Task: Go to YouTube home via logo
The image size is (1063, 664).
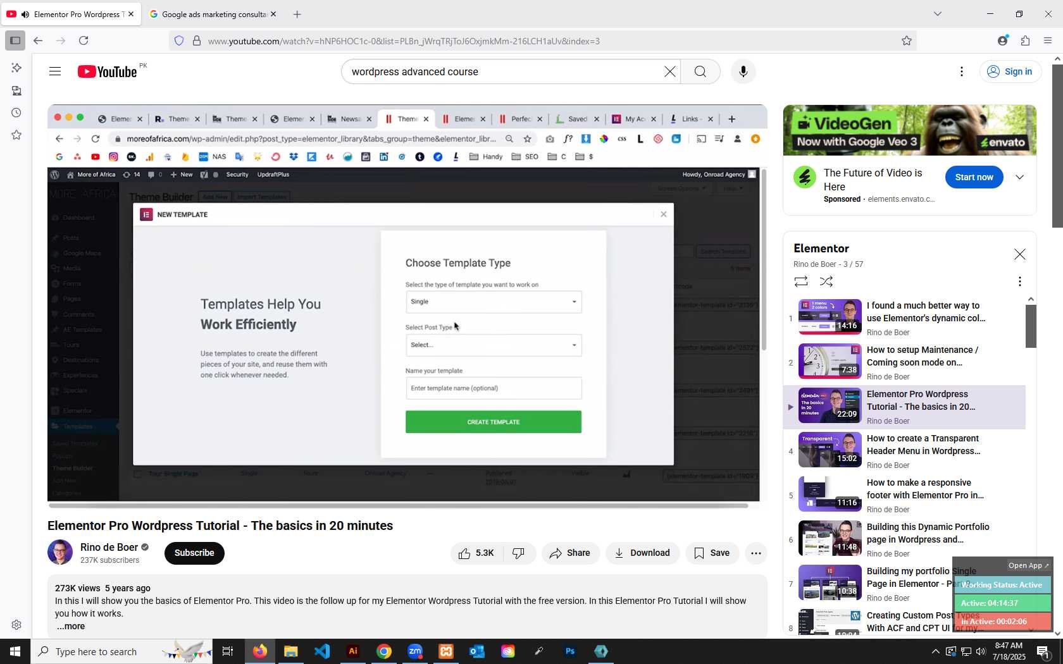Action: 108,71
